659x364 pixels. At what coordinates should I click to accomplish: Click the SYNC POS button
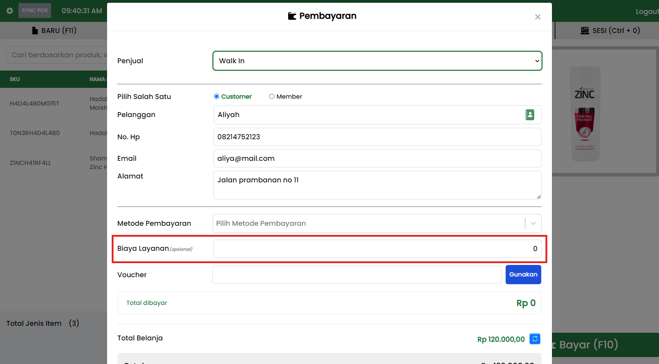[35, 10]
